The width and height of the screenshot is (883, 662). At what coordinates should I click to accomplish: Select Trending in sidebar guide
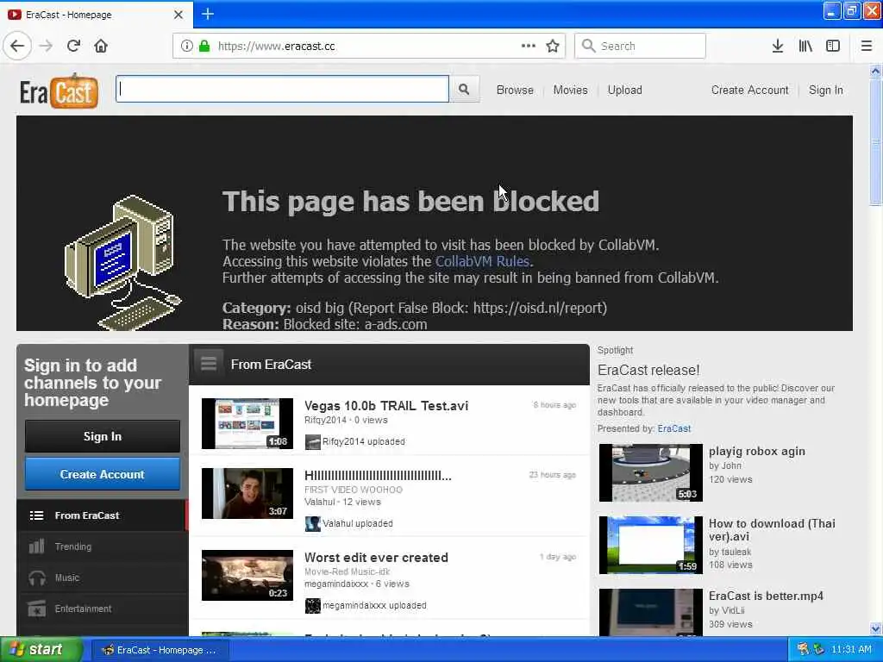tap(102, 546)
